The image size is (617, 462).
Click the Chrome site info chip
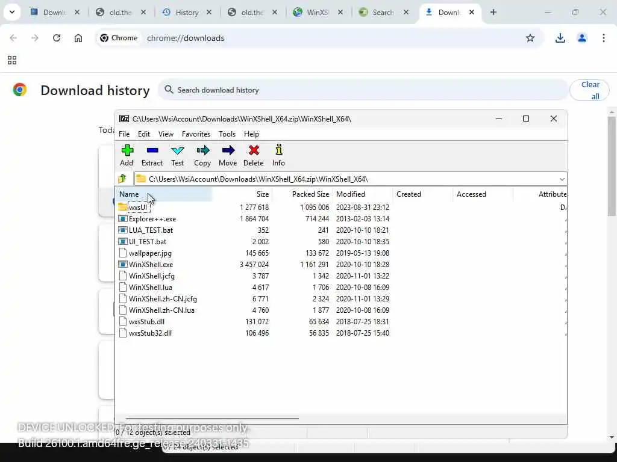click(x=119, y=38)
